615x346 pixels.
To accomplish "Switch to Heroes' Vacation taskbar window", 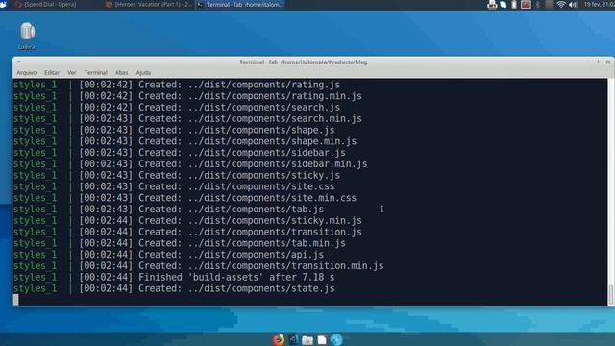I will pyautogui.click(x=149, y=4).
